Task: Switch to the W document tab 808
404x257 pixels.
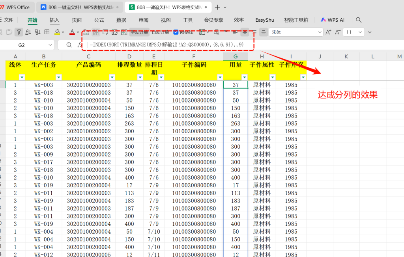Action: (80, 7)
